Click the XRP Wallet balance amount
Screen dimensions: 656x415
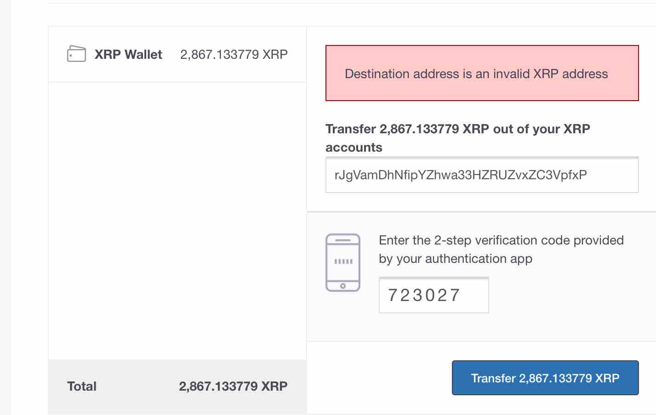234,55
